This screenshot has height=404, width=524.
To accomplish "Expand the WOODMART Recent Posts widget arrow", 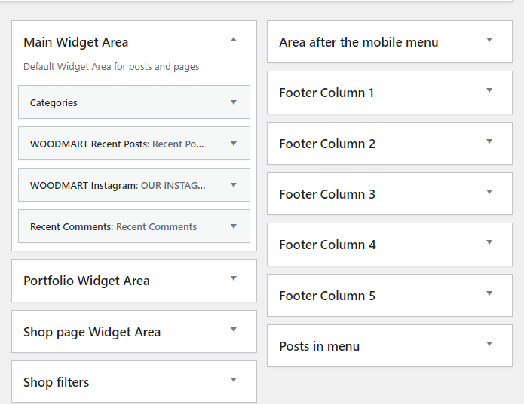I will point(234,143).
